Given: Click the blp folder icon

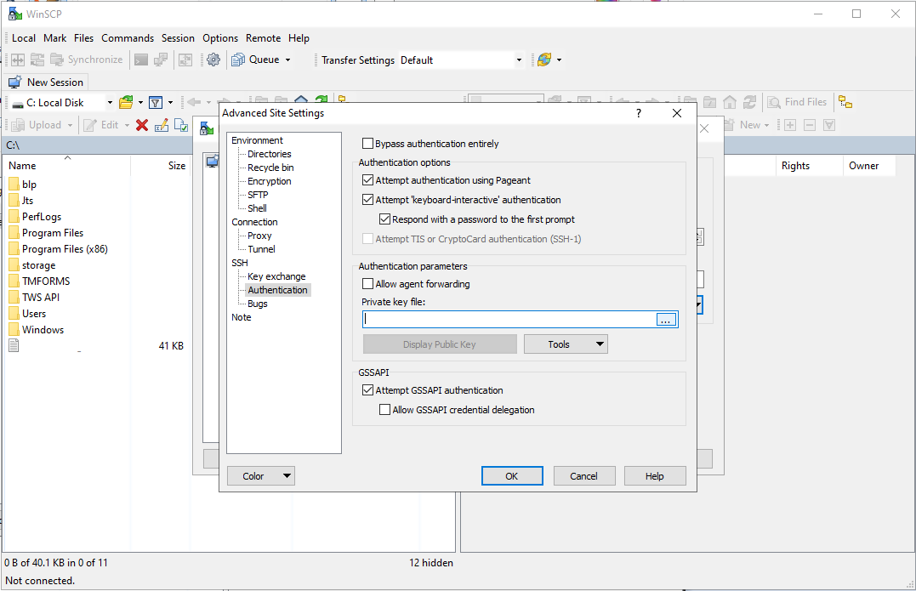Looking at the screenshot, I should tap(14, 185).
